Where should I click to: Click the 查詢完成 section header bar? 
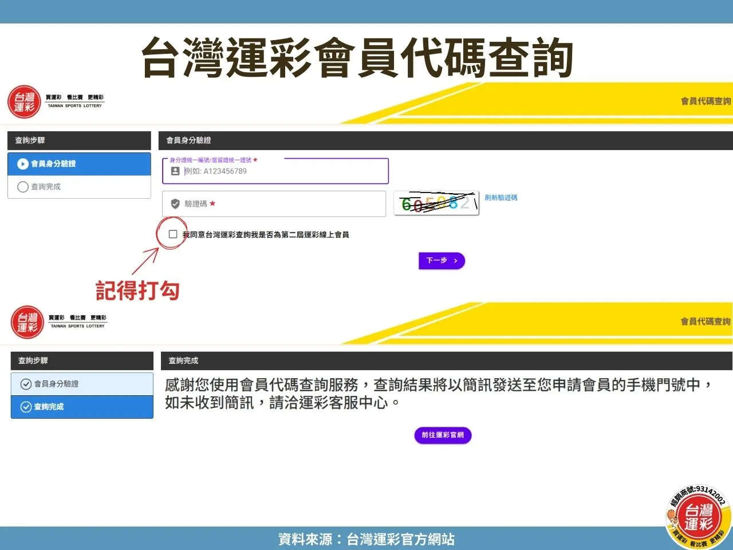(447, 361)
